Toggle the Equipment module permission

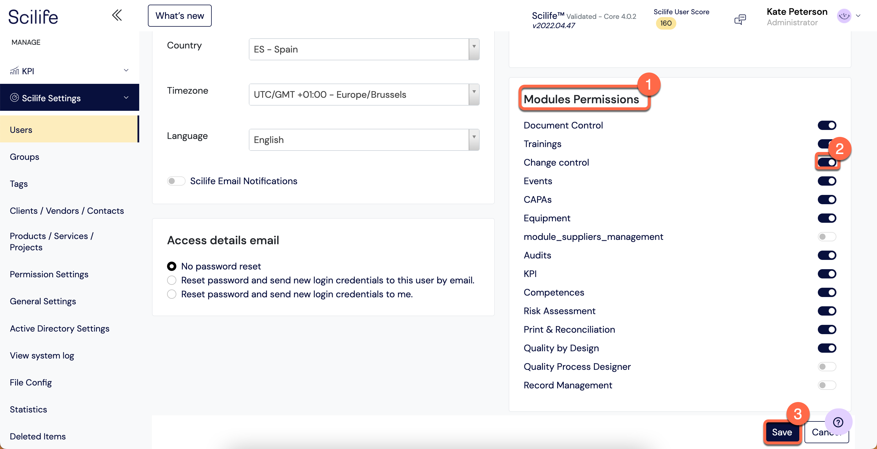pos(827,218)
